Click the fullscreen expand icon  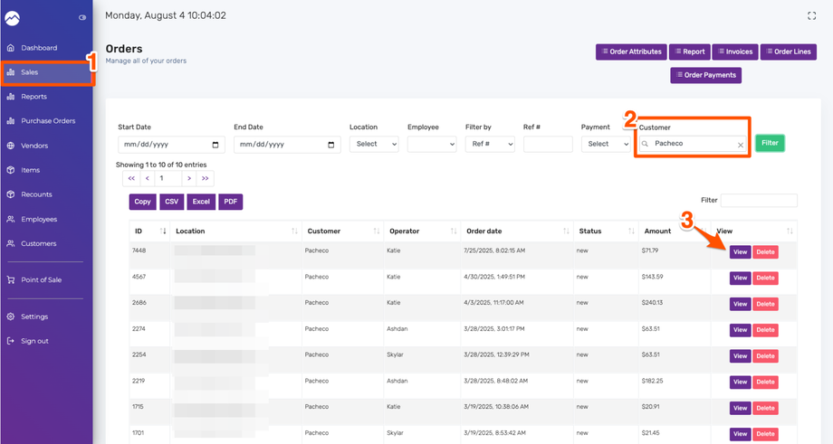[811, 15]
